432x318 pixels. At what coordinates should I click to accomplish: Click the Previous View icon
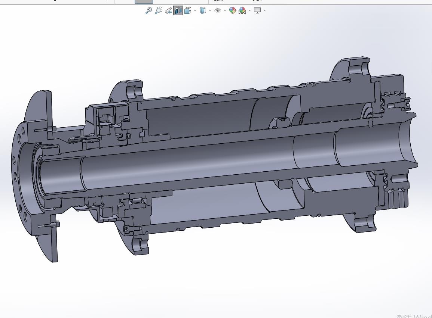tap(168, 11)
